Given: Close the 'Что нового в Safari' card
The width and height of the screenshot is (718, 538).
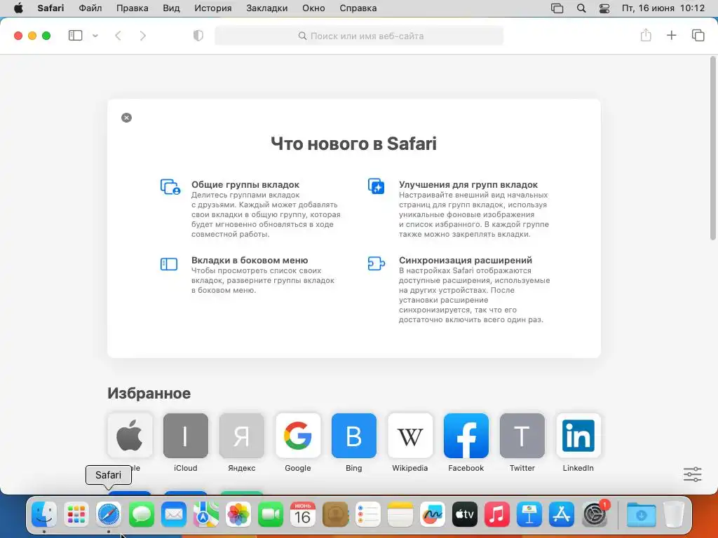Looking at the screenshot, I should click(x=126, y=118).
